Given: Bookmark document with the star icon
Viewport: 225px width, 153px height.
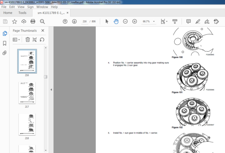Looking at the screenshot, I should click(x=15, y=21).
